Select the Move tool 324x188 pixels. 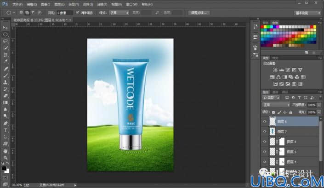point(6,28)
